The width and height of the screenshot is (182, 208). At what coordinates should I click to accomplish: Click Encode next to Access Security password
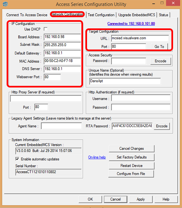(x=160, y=61)
